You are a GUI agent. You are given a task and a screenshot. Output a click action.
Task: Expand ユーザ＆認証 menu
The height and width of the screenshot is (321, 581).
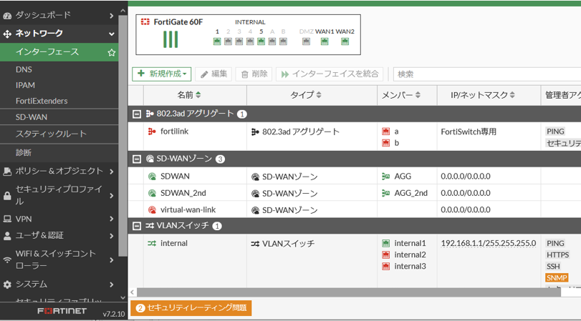click(111, 236)
